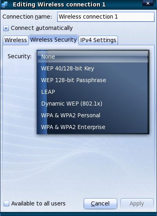Focus the Connection name field
The width and height of the screenshot is (157, 216).
coord(106,17)
